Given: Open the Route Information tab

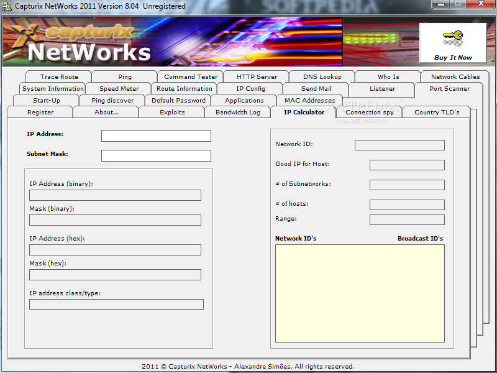Looking at the screenshot, I should point(185,88).
